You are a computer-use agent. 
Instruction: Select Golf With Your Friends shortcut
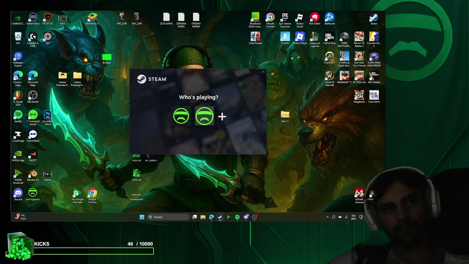(x=359, y=59)
